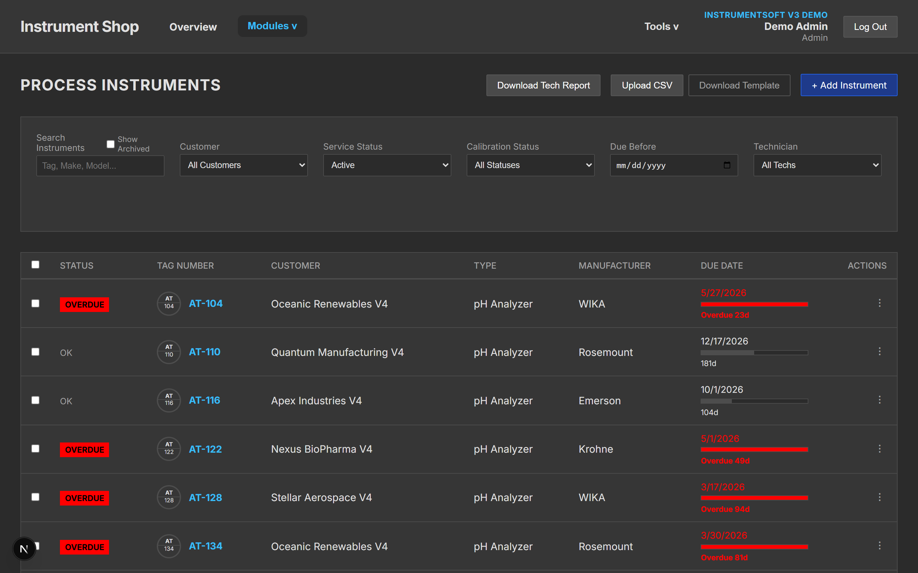Enable the Show Archived checkbox

pyautogui.click(x=110, y=144)
